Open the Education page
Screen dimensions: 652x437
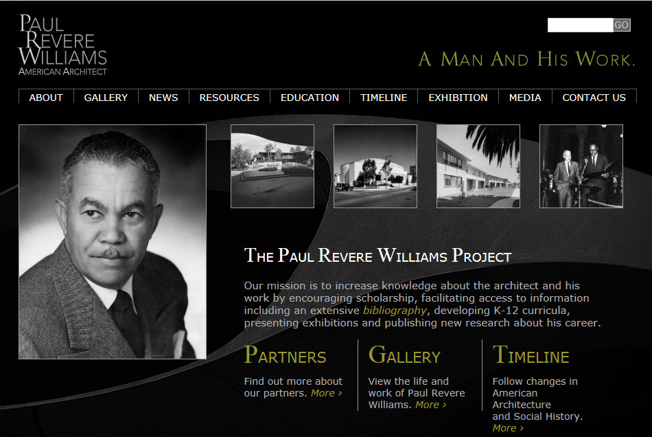[x=310, y=98]
